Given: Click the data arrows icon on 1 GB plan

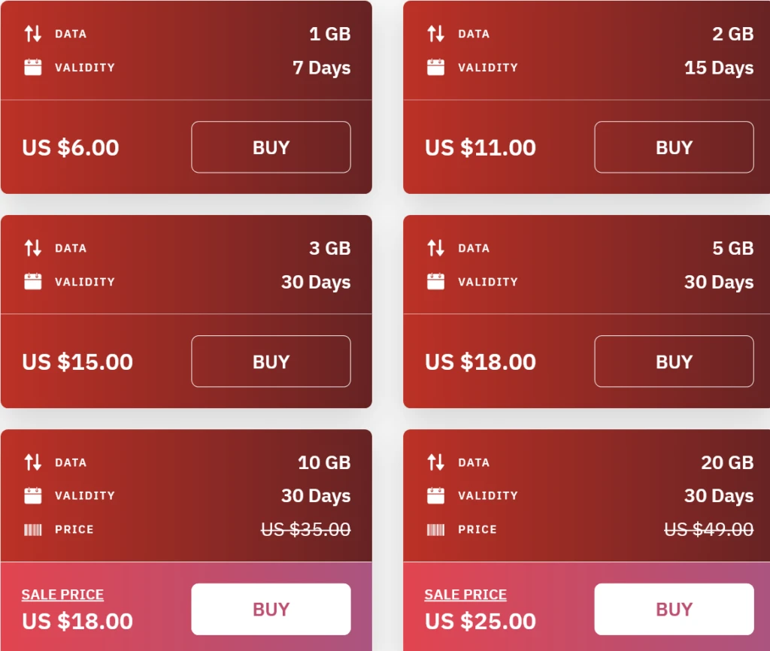Looking at the screenshot, I should tap(33, 34).
